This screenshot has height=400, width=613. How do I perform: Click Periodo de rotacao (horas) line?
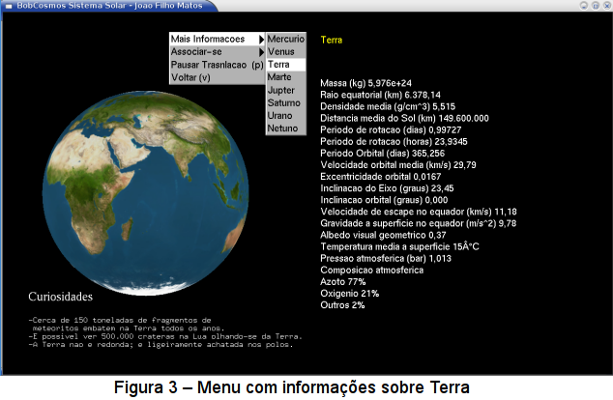pos(394,142)
